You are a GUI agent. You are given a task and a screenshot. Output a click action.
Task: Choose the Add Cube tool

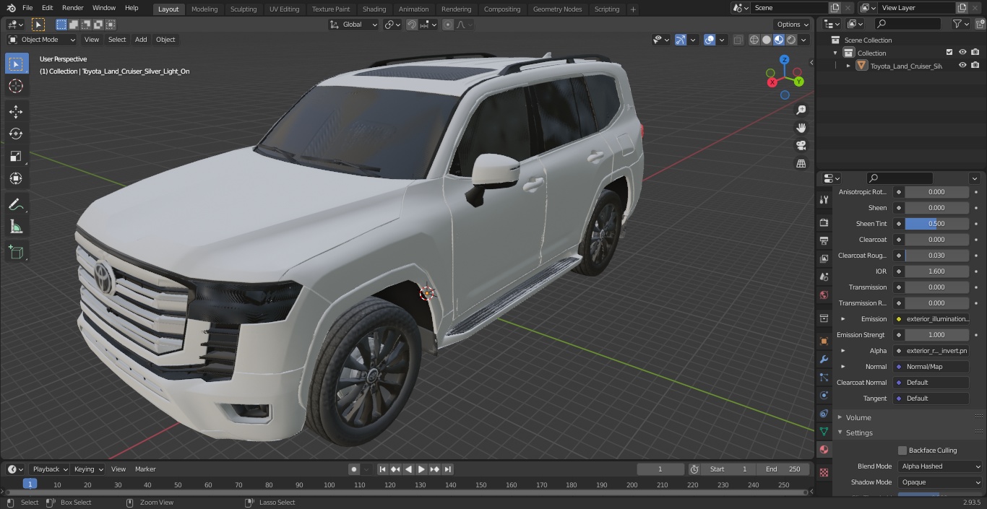tap(16, 253)
